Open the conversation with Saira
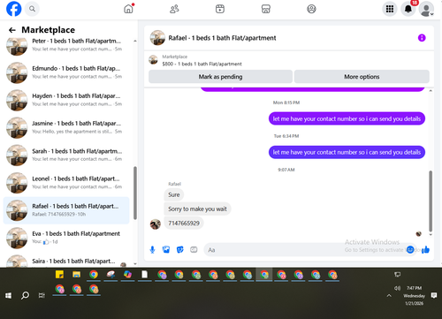This screenshot has height=319, width=442. pyautogui.click(x=66, y=261)
